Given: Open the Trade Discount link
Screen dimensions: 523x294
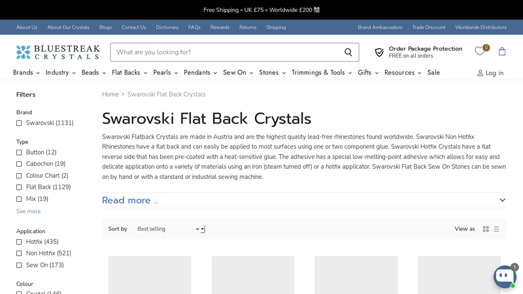Looking at the screenshot, I should pos(429,27).
